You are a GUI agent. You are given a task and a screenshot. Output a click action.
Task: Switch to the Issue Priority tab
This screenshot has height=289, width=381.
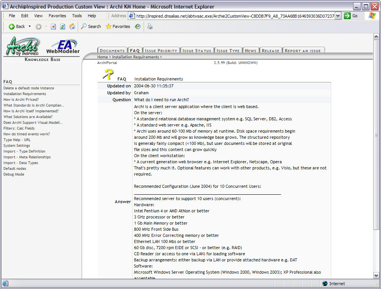coord(161,51)
